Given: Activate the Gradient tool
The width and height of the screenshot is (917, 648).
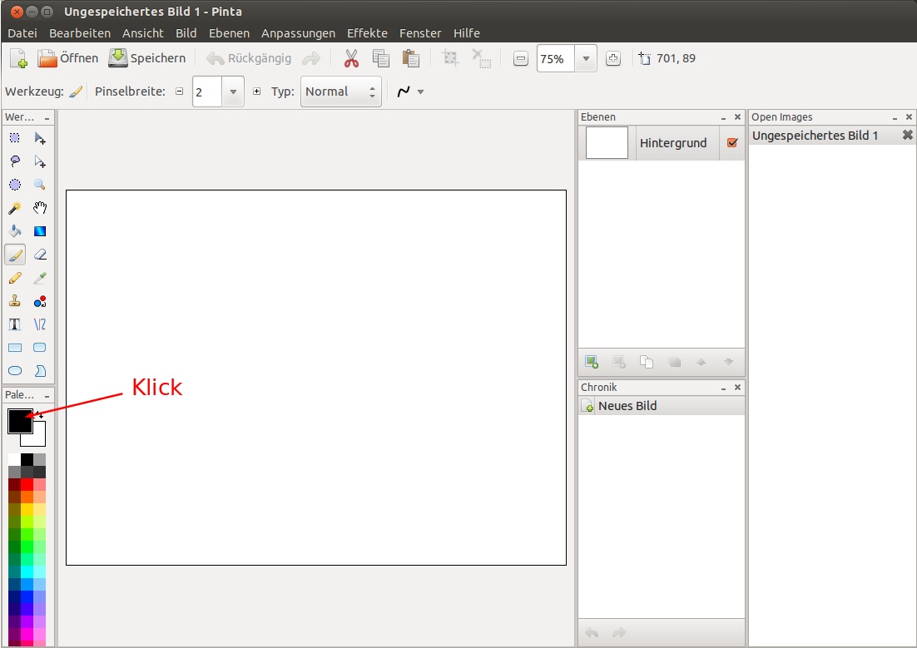Looking at the screenshot, I should (39, 231).
